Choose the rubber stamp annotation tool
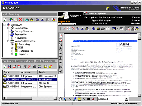 coord(93,99)
